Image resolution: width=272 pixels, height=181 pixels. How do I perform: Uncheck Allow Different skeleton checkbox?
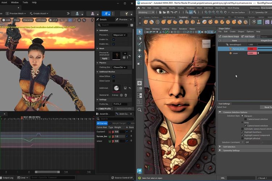coord(114,76)
